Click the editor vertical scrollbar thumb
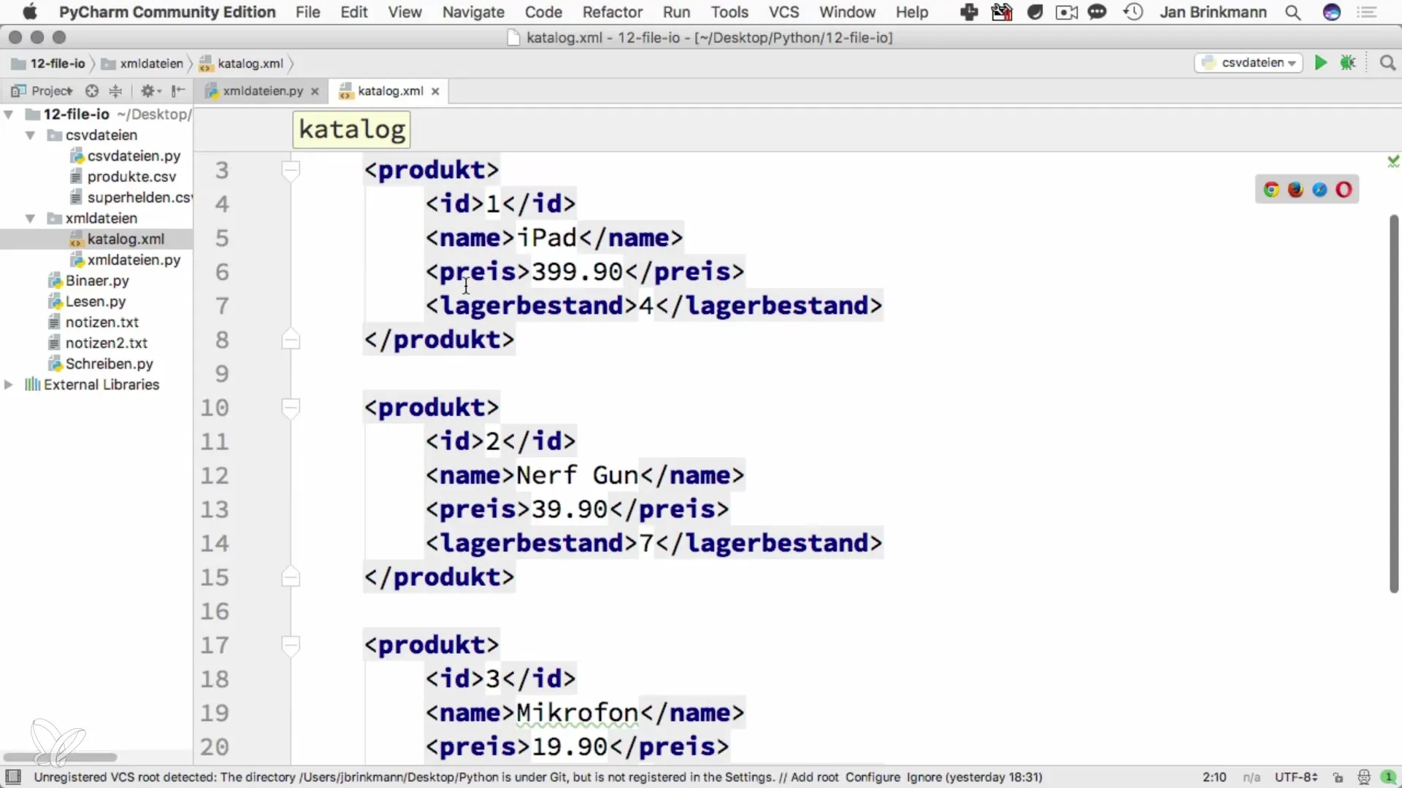This screenshot has height=788, width=1402. 1393,403
